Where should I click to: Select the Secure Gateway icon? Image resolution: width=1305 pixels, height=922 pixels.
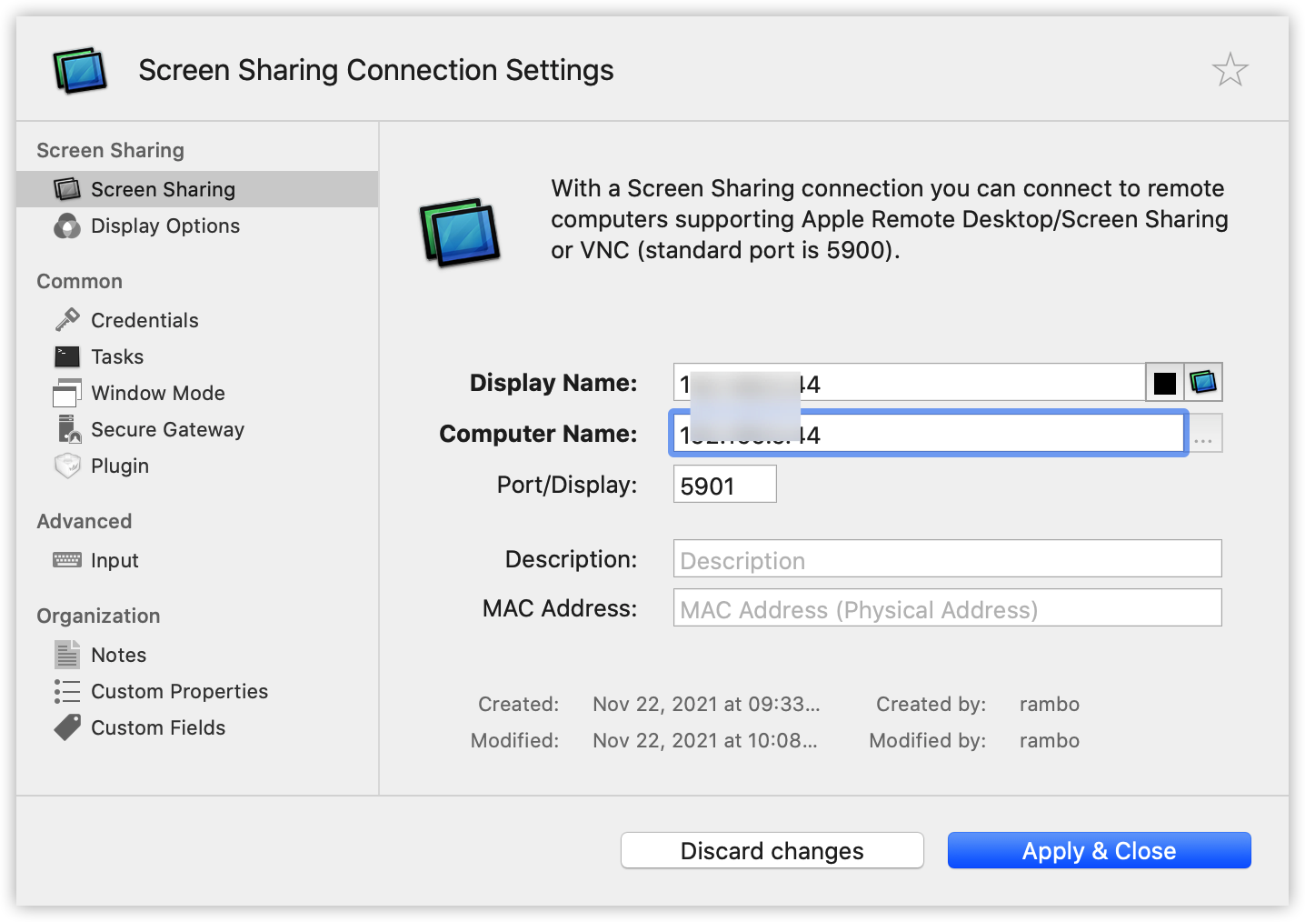67,428
